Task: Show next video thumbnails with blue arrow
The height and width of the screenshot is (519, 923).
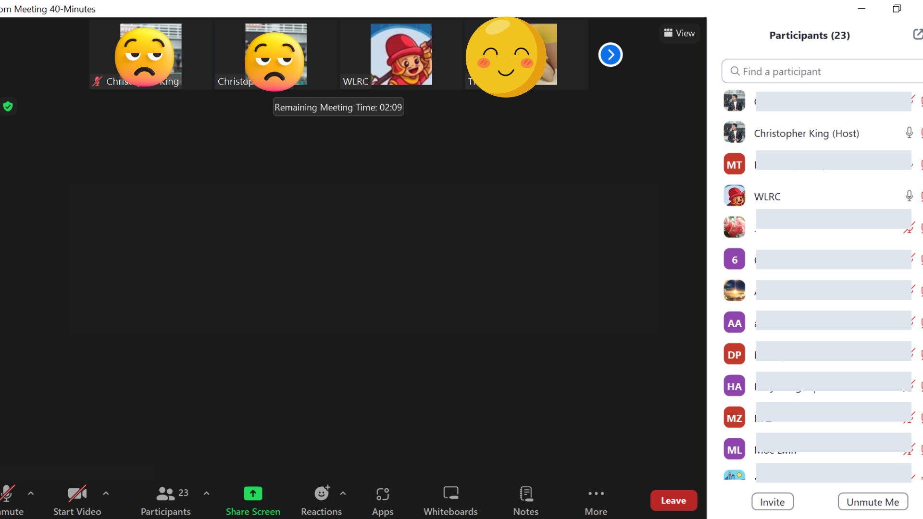Action: (610, 55)
